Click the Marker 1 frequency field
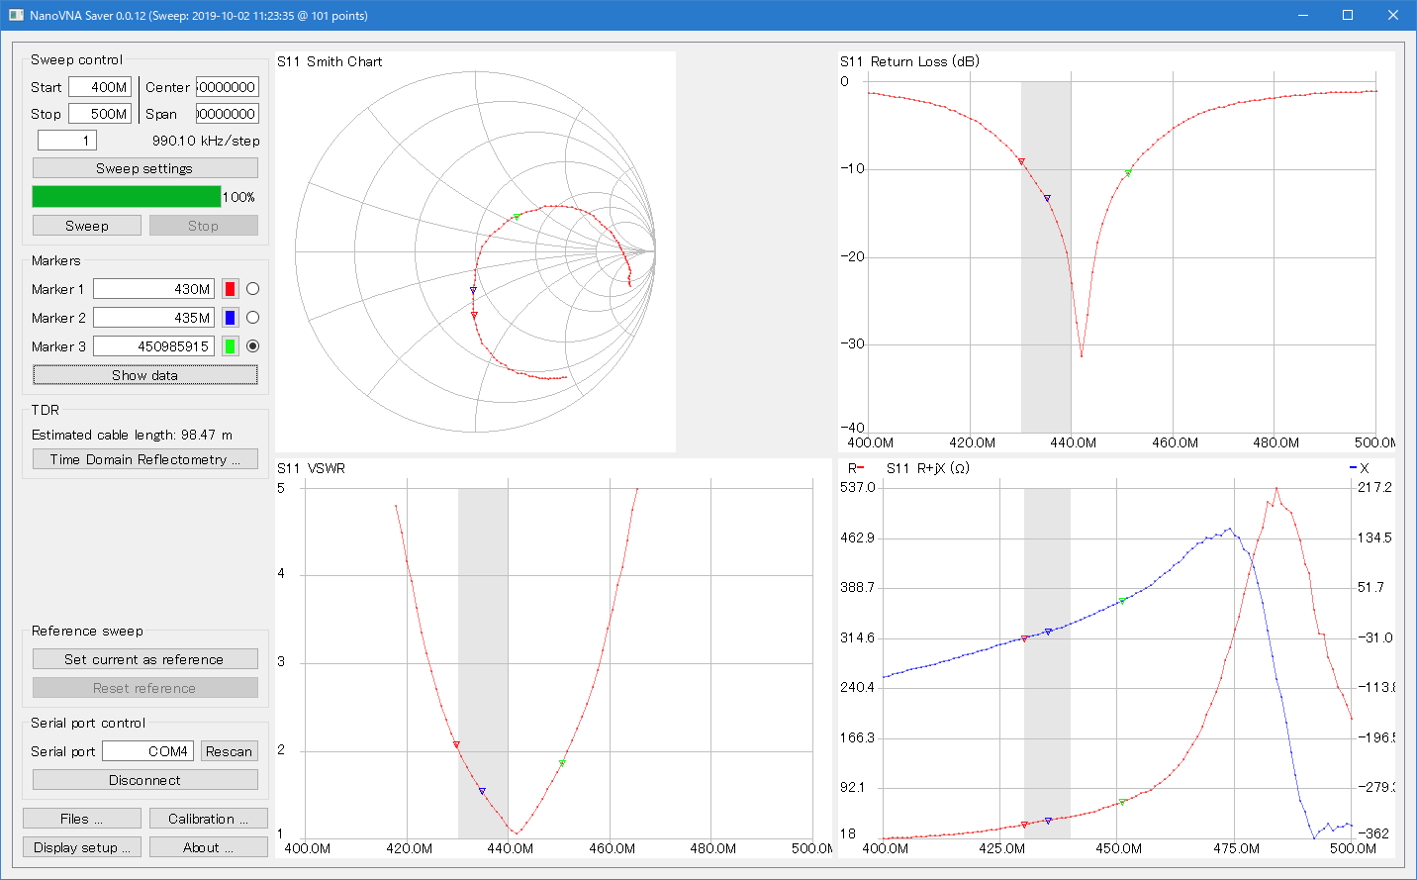 (x=153, y=289)
